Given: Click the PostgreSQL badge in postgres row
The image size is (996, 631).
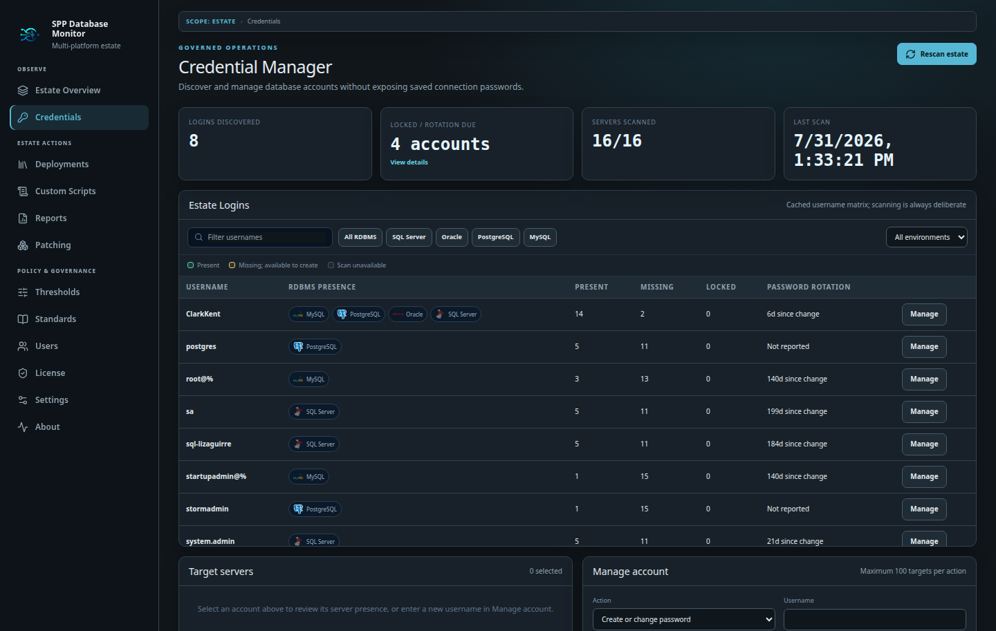Looking at the screenshot, I should click(315, 347).
